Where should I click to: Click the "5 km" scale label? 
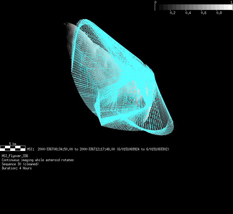pos(13,144)
